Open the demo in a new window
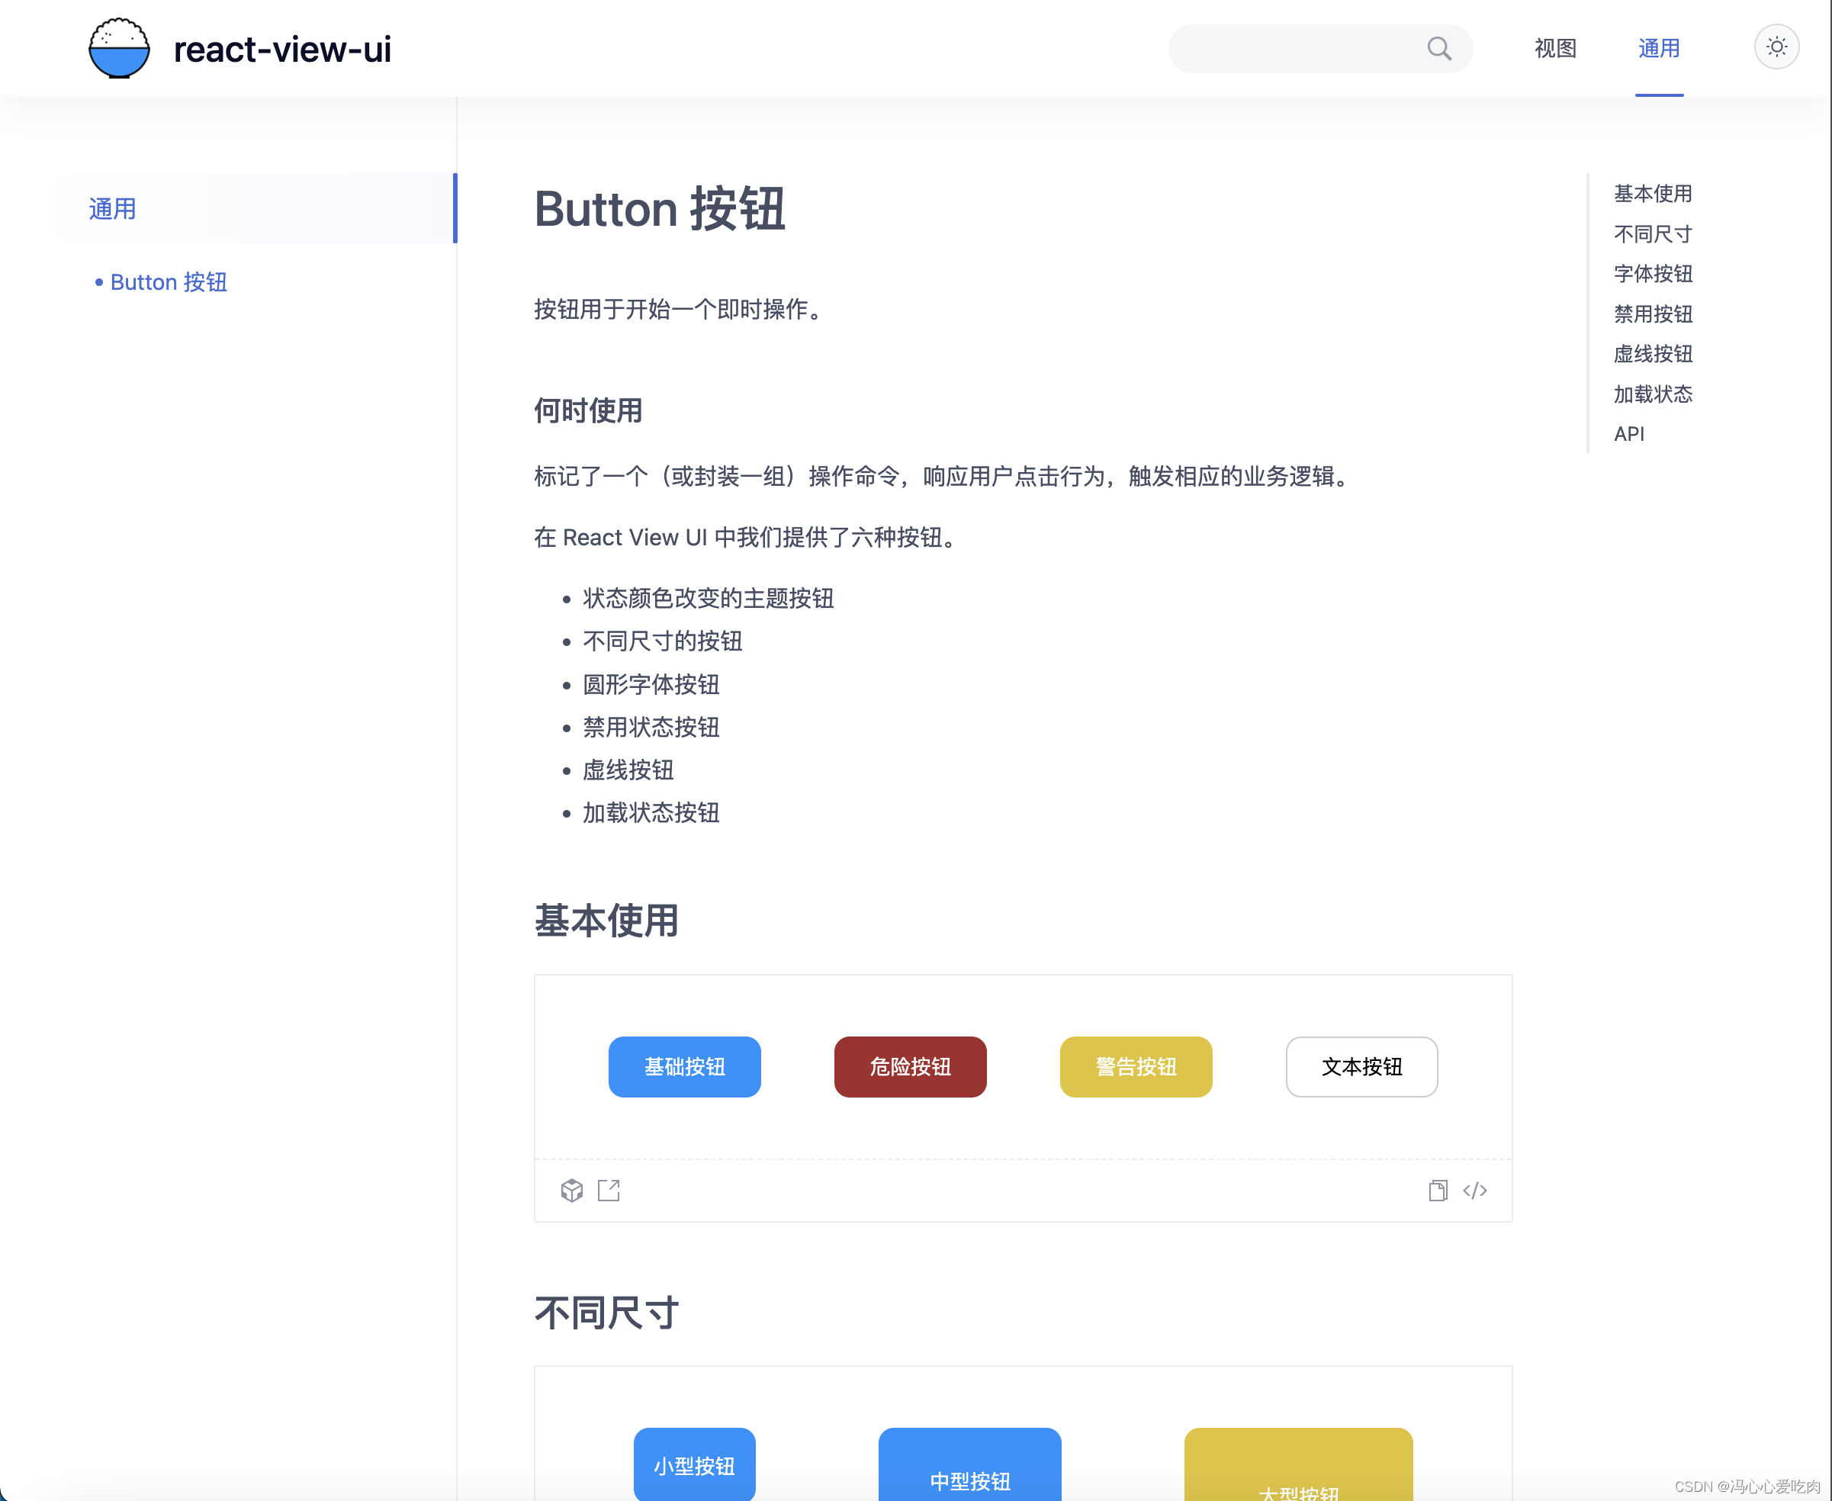This screenshot has height=1501, width=1832. 609,1191
